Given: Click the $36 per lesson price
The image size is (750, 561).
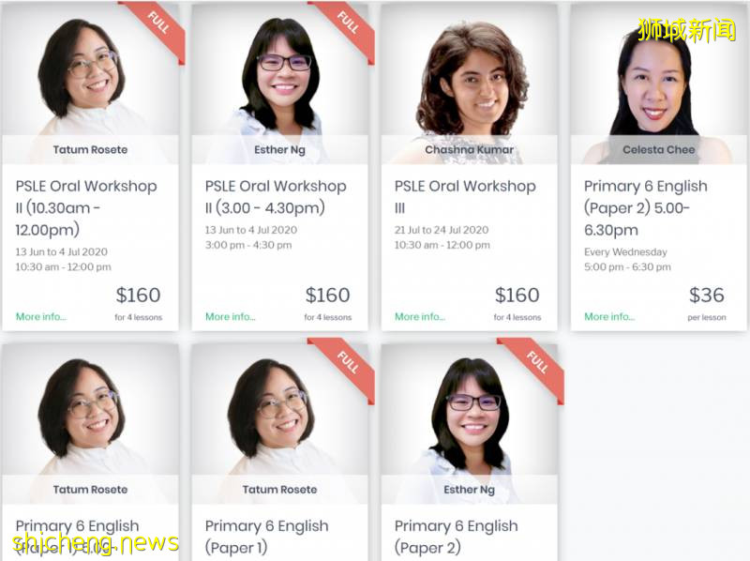Looking at the screenshot, I should click(706, 296).
